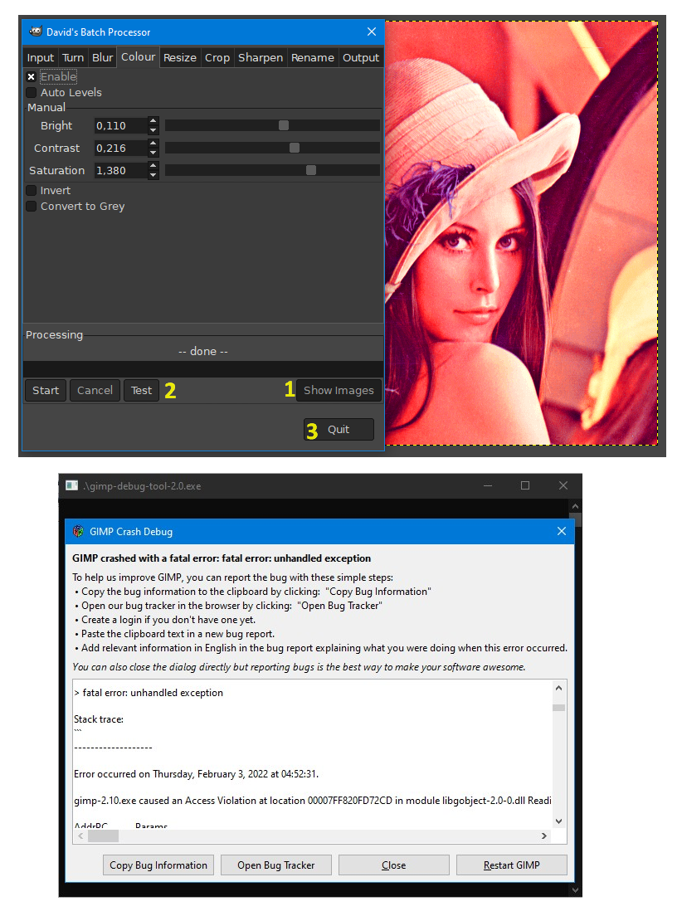
Task: Increase Contrast value with up arrow
Action: [x=153, y=143]
